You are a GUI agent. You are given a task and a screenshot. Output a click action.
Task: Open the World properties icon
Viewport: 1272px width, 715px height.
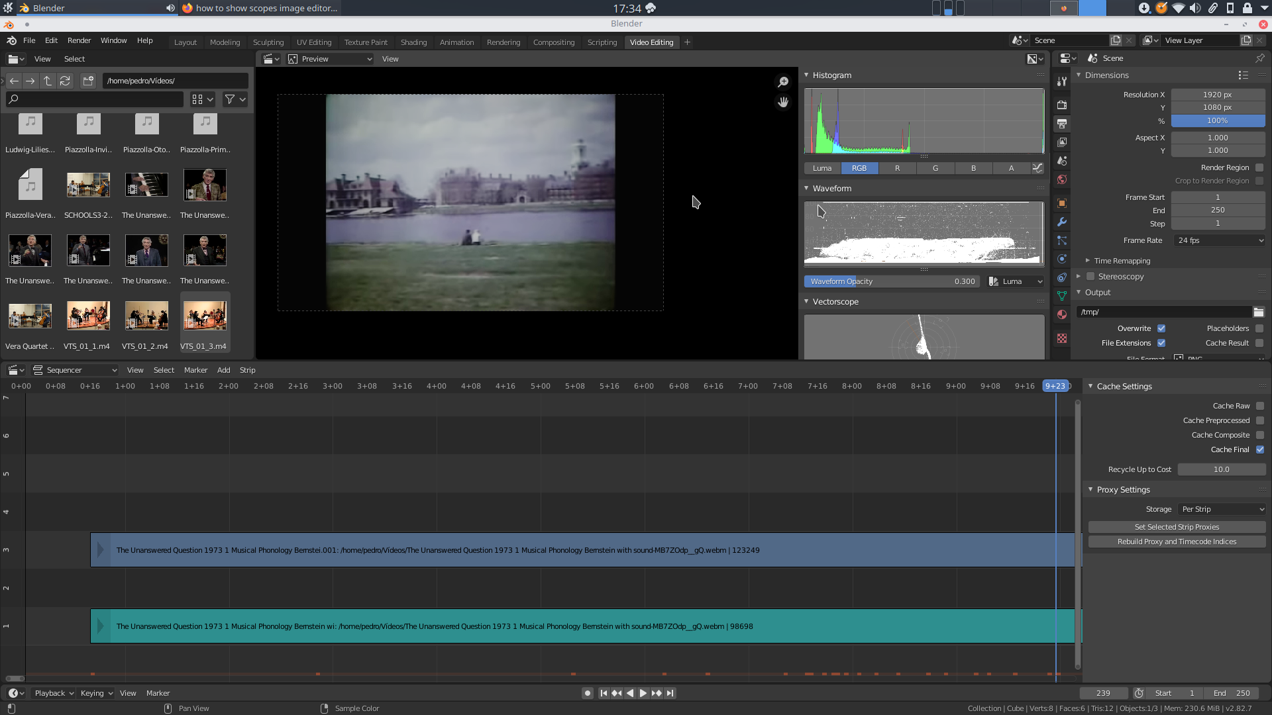tap(1062, 179)
